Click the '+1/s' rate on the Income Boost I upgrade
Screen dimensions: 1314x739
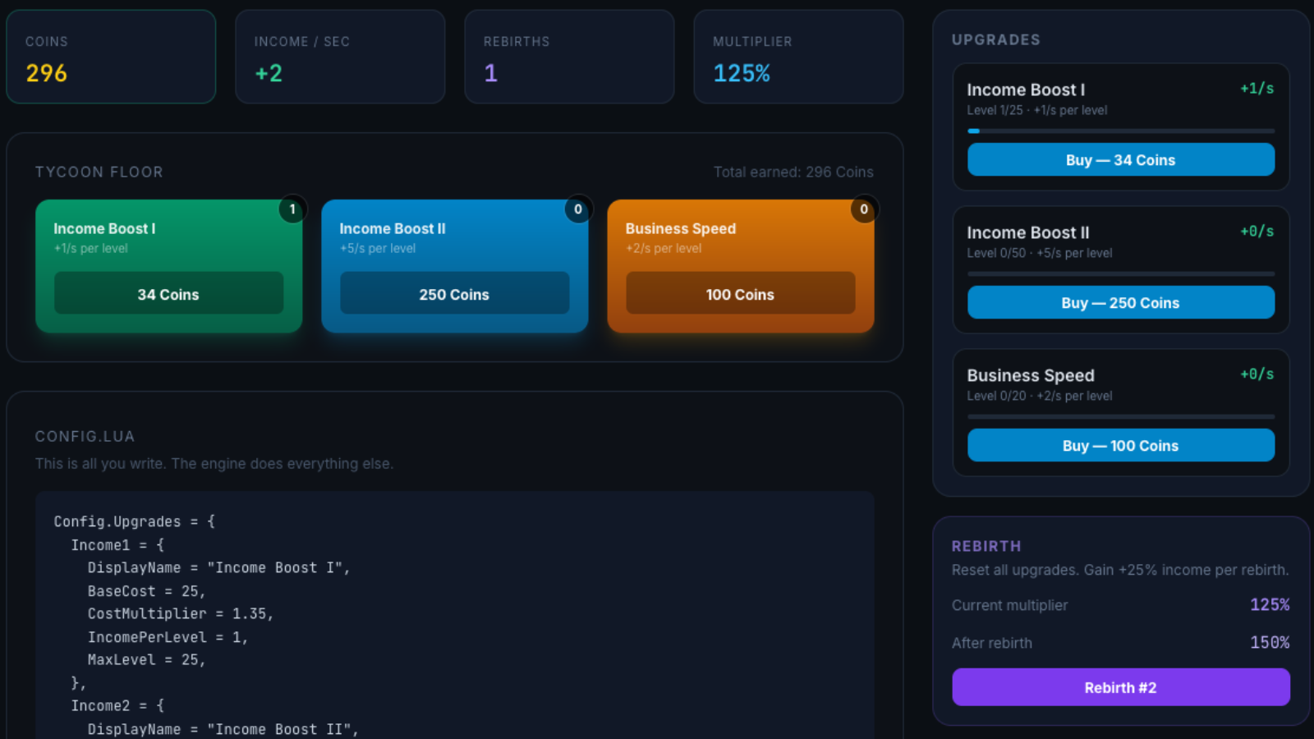pos(1257,89)
